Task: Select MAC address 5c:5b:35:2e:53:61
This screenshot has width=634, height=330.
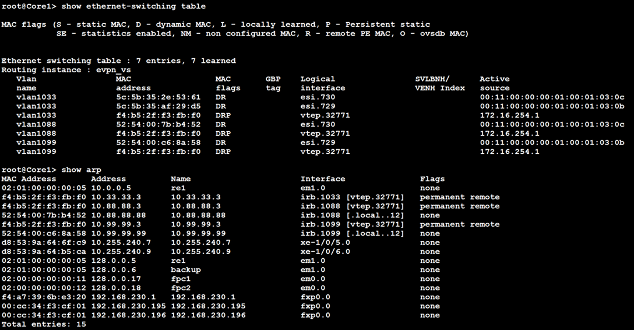Action: pyautogui.click(x=158, y=97)
